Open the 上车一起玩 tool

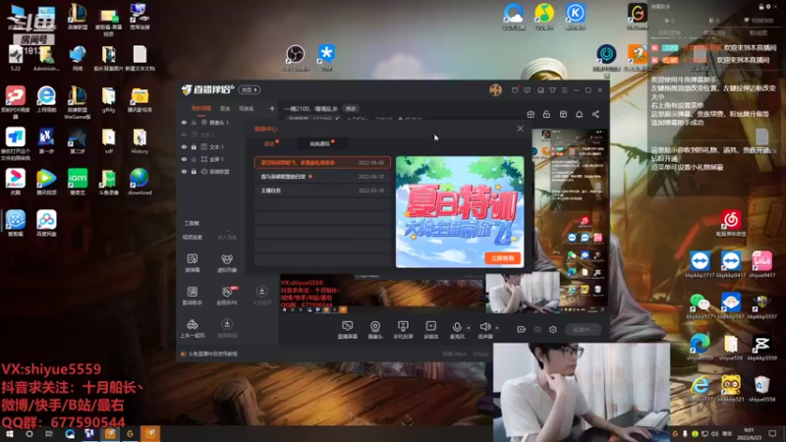(193, 328)
